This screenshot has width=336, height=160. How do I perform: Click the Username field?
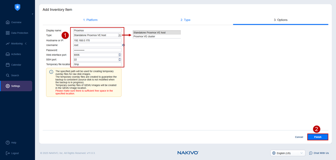(97, 45)
